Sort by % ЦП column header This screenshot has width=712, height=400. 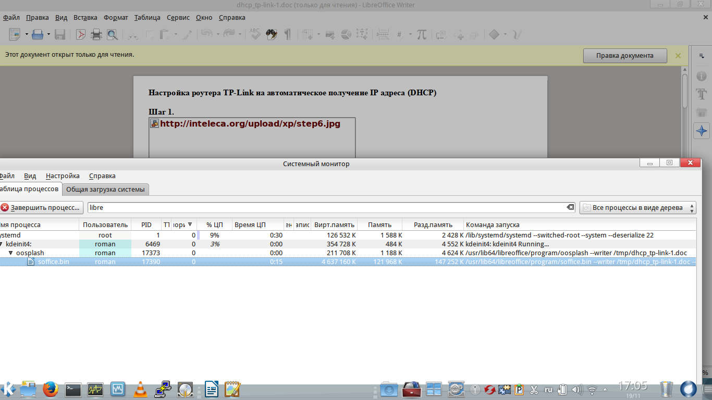point(215,224)
